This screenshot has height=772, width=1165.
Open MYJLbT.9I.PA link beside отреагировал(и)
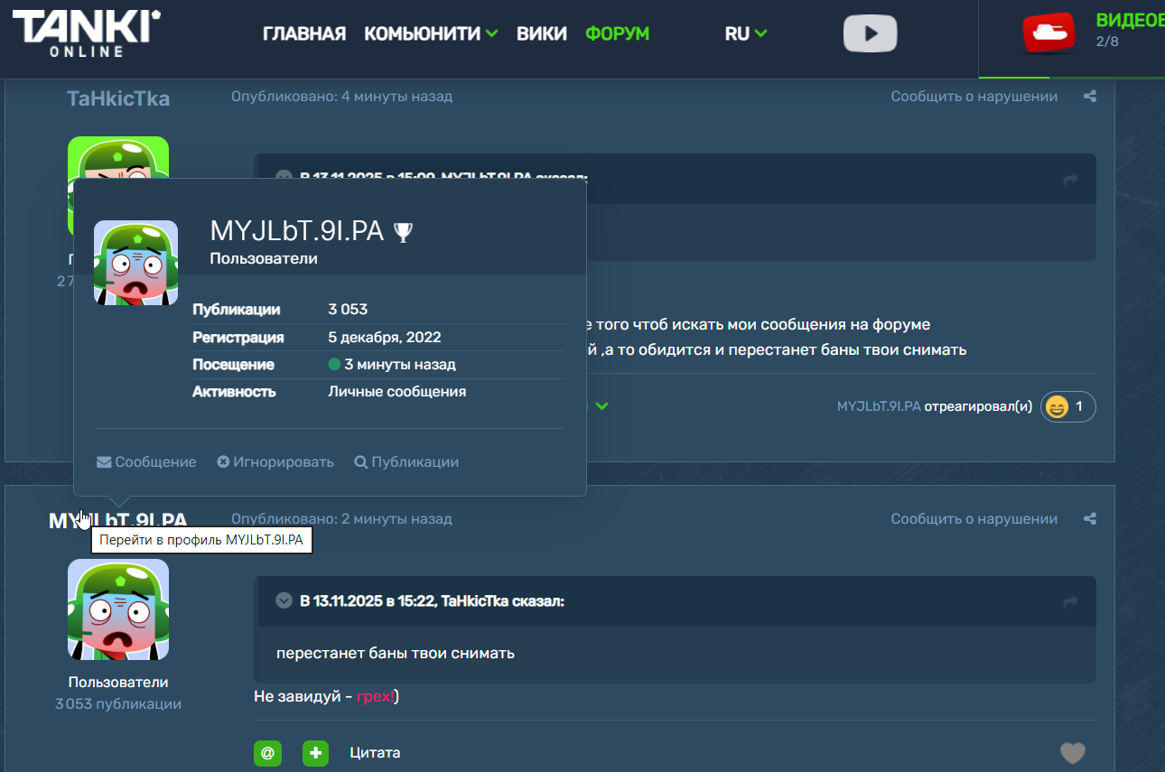click(x=879, y=406)
